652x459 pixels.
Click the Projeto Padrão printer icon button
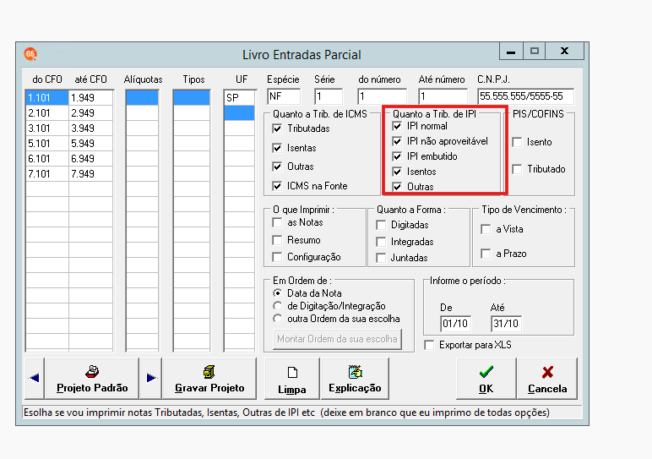pyautogui.click(x=91, y=379)
